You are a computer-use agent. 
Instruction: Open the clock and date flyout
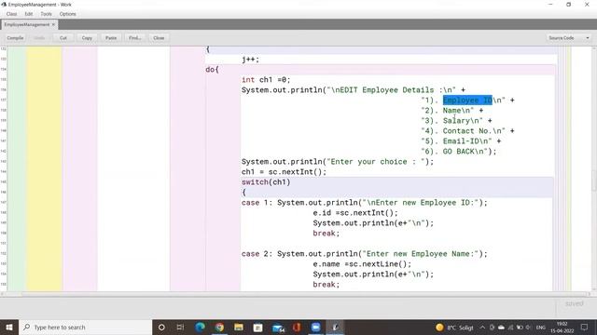pos(562,328)
